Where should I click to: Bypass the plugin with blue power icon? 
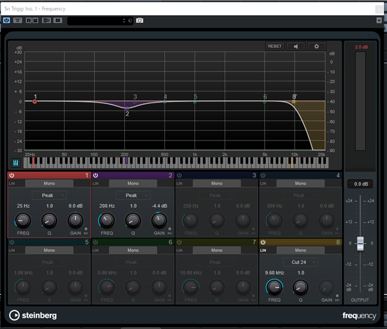click(7, 20)
